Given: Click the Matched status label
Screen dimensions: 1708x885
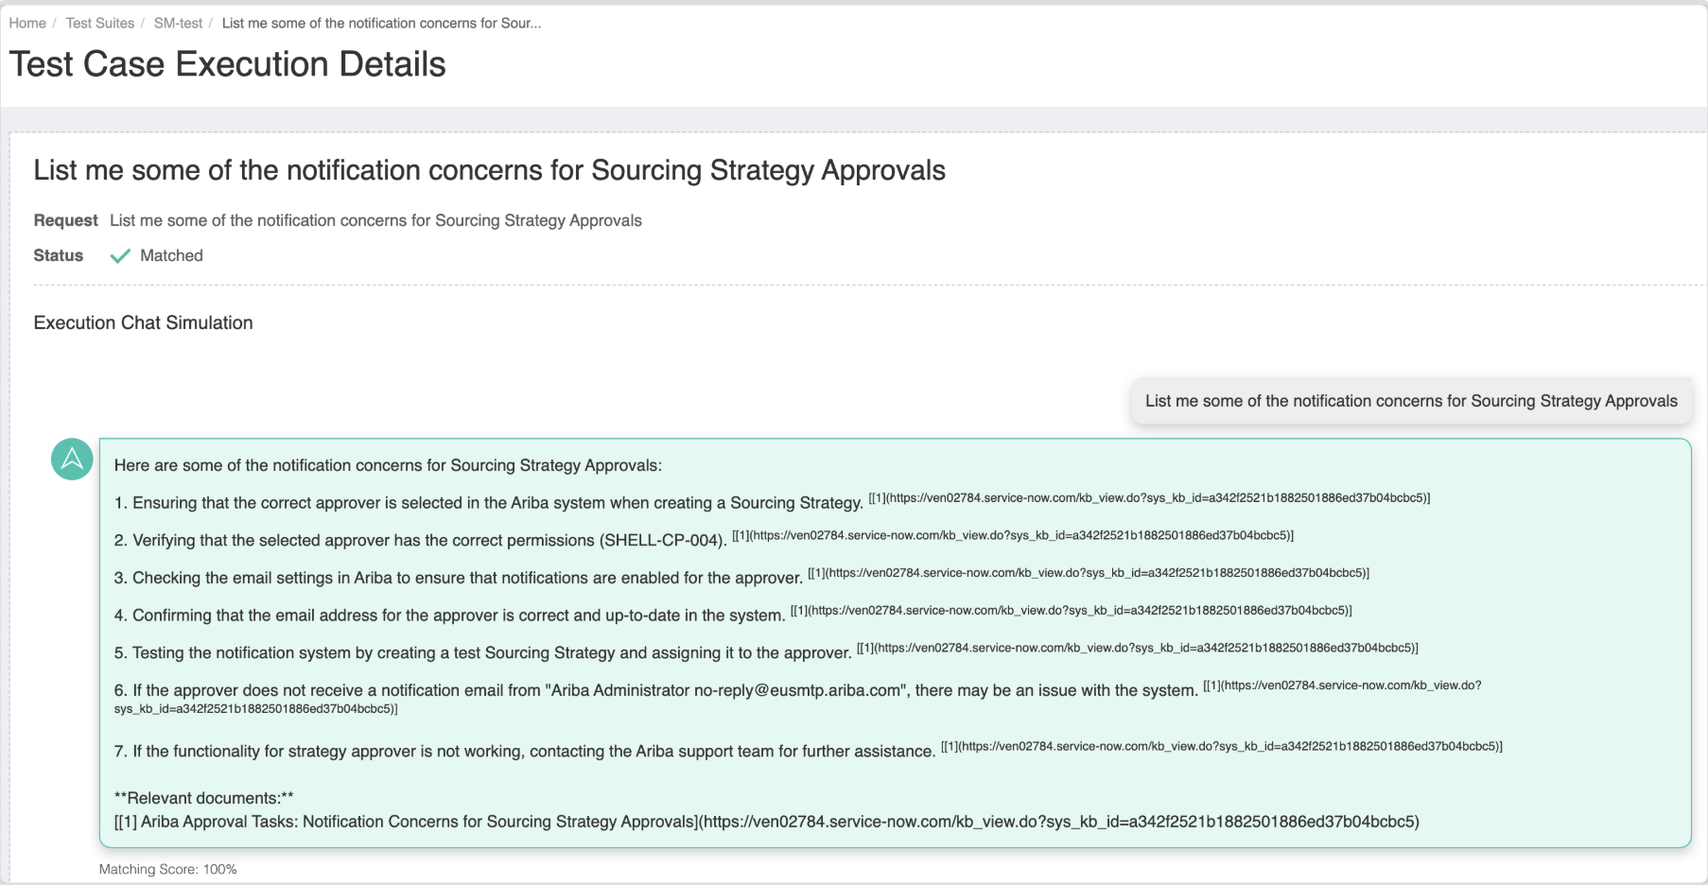Looking at the screenshot, I should pyautogui.click(x=171, y=255).
